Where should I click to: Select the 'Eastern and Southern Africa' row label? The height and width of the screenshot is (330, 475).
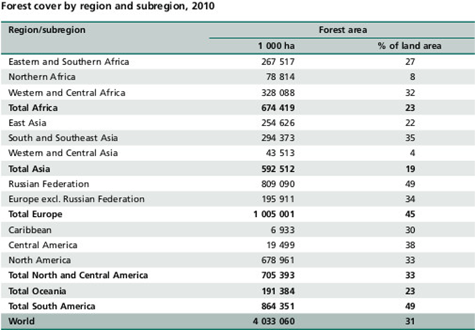click(x=69, y=61)
